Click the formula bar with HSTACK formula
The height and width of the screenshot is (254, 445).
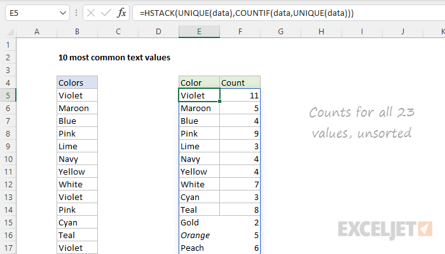[x=286, y=13]
